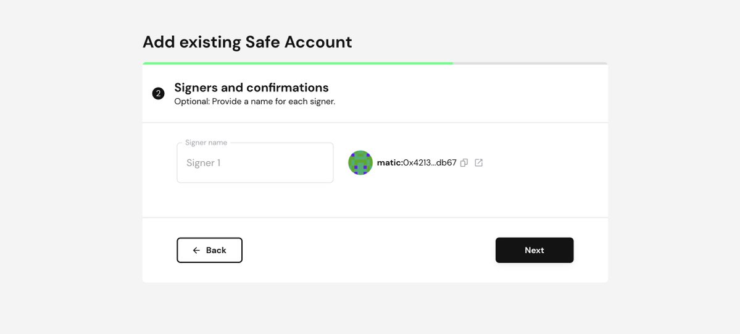Focus the Signer name input field

pos(255,164)
